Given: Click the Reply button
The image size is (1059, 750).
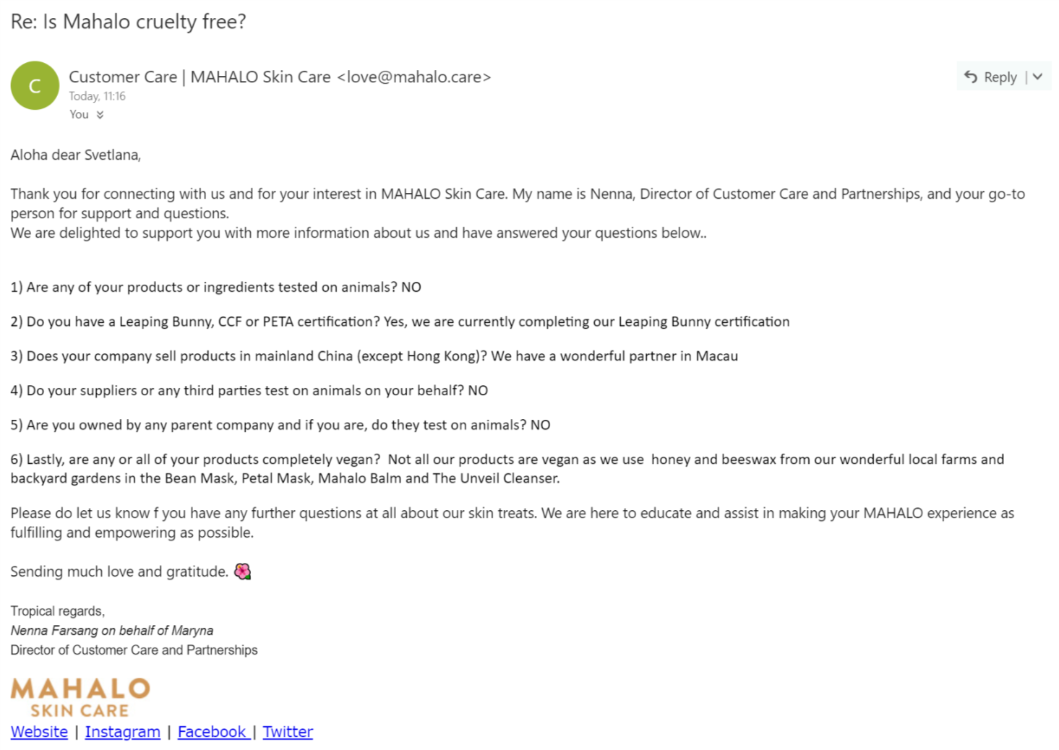Looking at the screenshot, I should 991,77.
